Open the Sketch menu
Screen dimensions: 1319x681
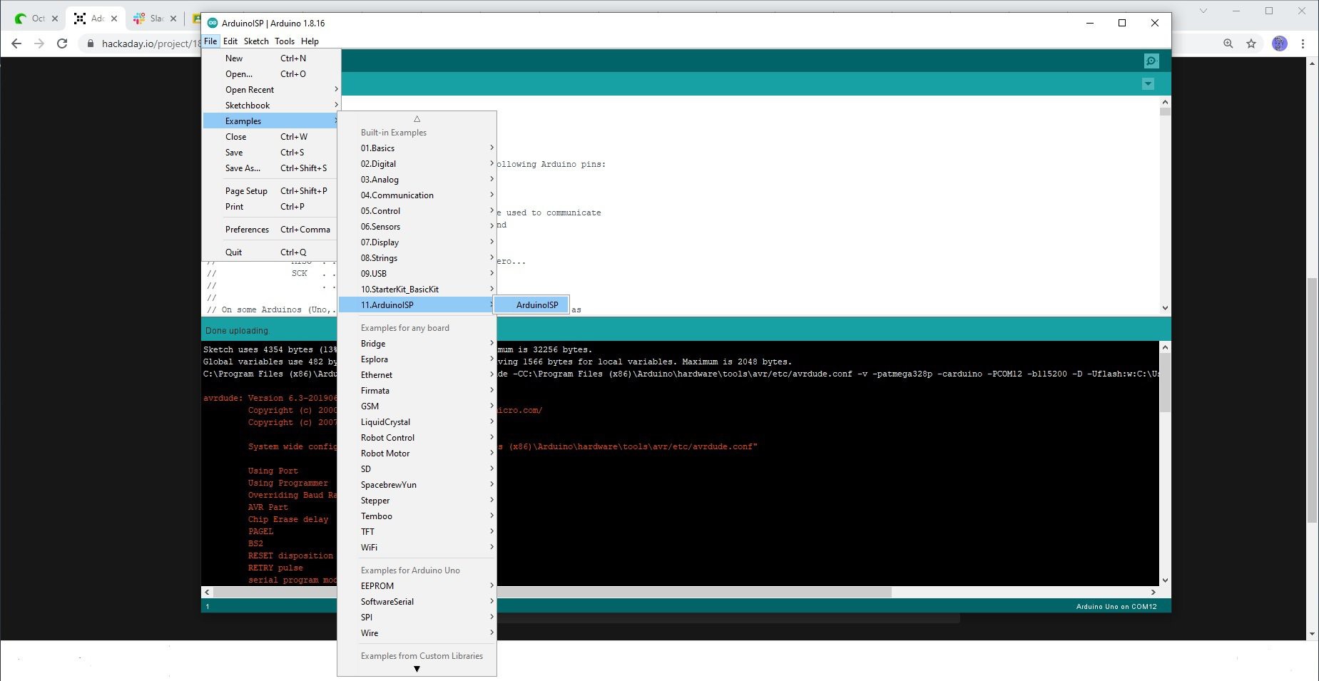[256, 41]
